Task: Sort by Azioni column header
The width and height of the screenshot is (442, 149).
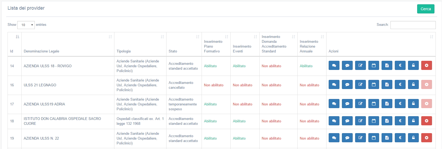Action: pyautogui.click(x=381, y=44)
